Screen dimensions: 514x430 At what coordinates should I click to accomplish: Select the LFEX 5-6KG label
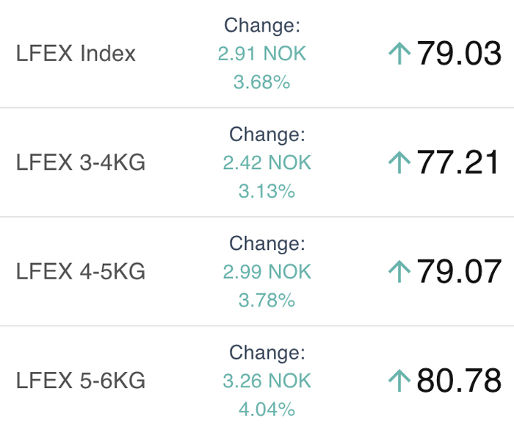click(81, 381)
